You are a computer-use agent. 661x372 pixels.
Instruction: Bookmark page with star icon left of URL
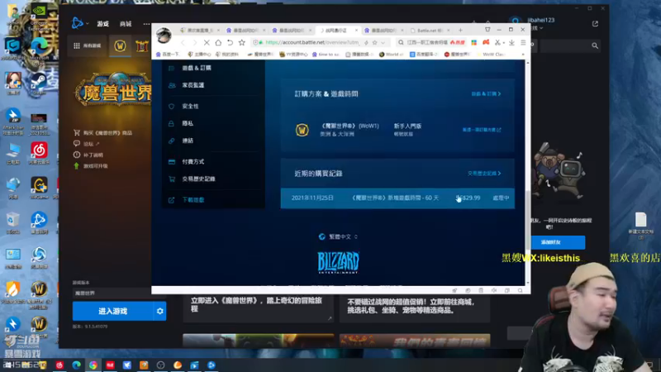(x=241, y=43)
